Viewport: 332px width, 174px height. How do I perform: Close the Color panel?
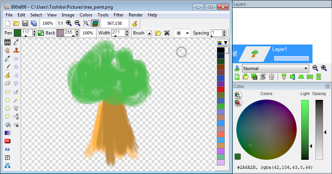pyautogui.click(x=327, y=86)
